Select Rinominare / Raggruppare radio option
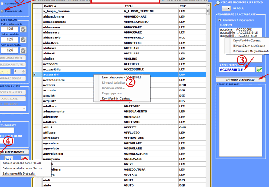The height and width of the screenshot is (187, 269). [219, 19]
